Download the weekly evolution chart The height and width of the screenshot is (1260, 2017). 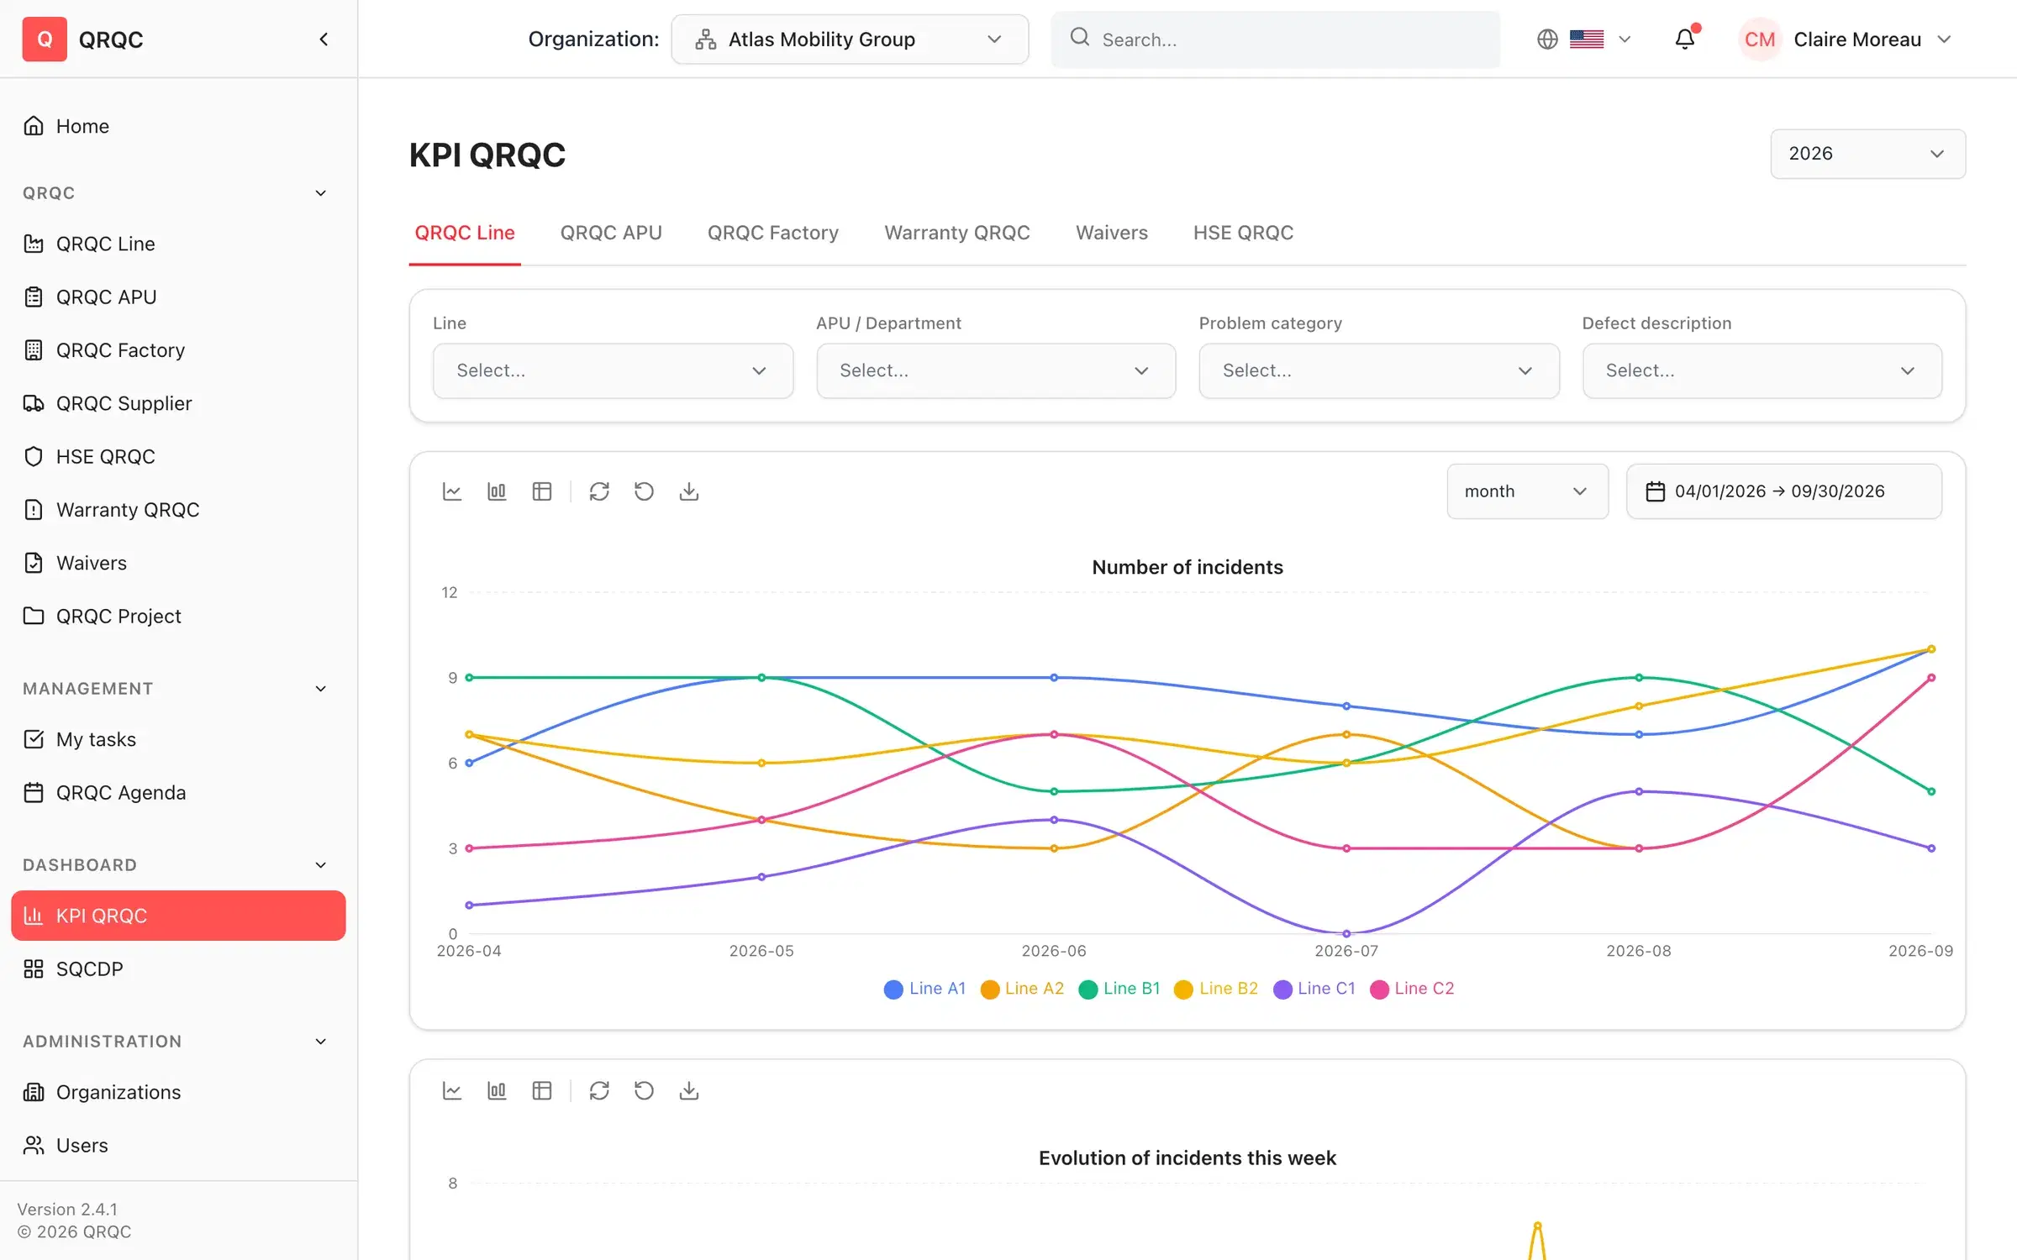[689, 1090]
